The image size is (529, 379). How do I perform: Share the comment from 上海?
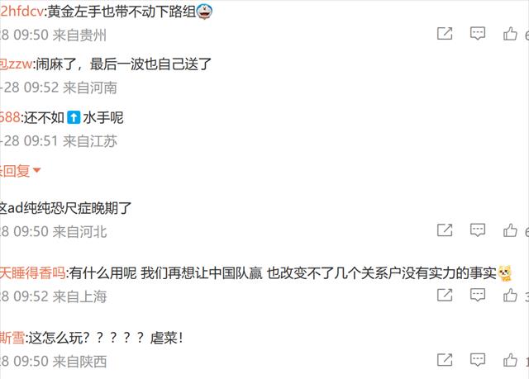click(445, 295)
